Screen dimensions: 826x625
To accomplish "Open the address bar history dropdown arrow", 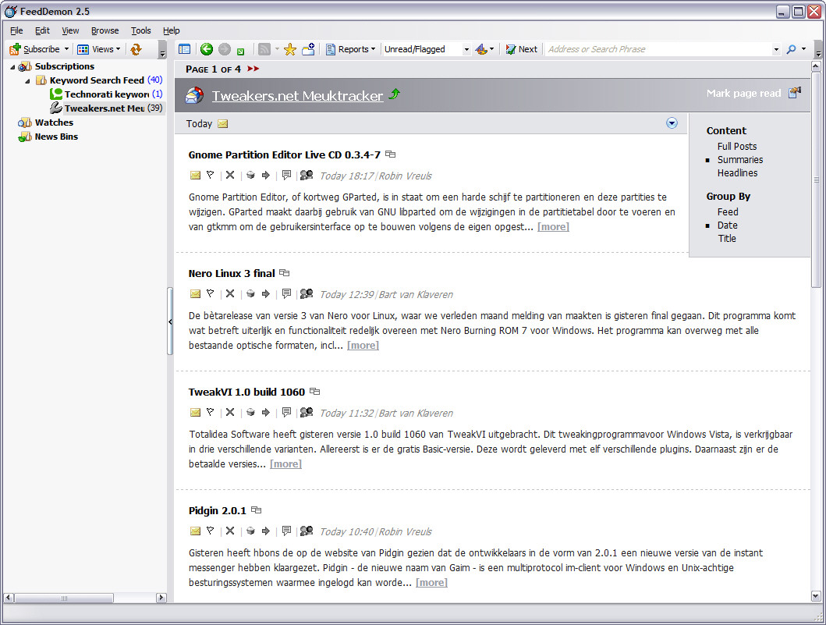I will click(776, 49).
